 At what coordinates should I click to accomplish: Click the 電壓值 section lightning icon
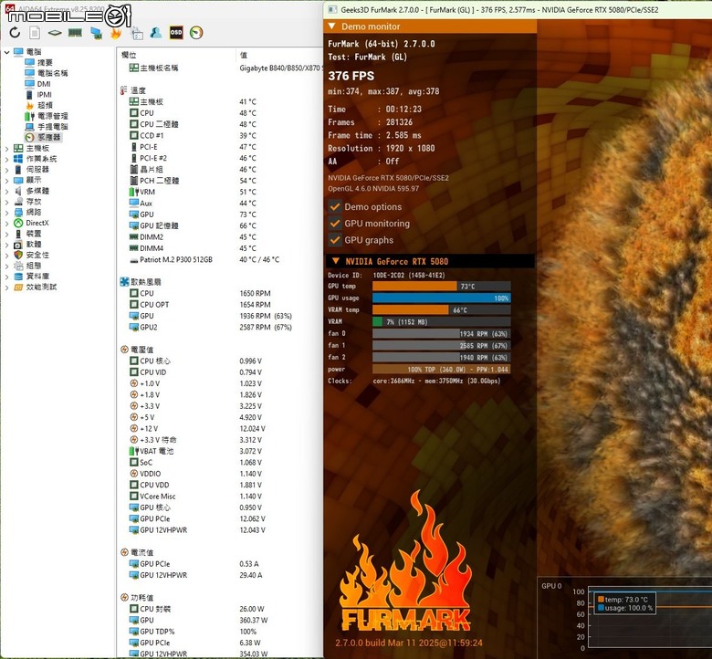(x=124, y=350)
